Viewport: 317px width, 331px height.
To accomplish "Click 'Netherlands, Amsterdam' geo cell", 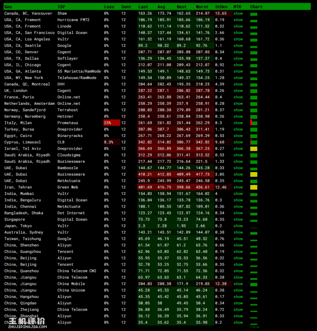I will click(x=29, y=104).
